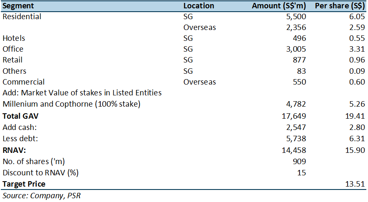
Task: Select the Overseas residential amount 2,356
Action: click(x=296, y=27)
